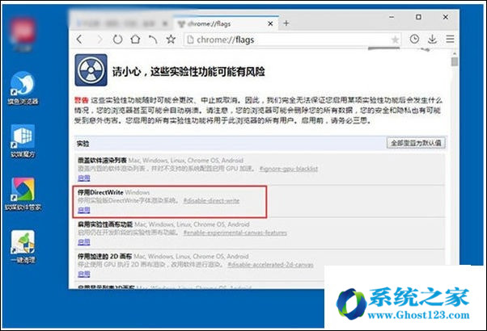
Task: Open a new tab with plus button
Action: pos(286,23)
